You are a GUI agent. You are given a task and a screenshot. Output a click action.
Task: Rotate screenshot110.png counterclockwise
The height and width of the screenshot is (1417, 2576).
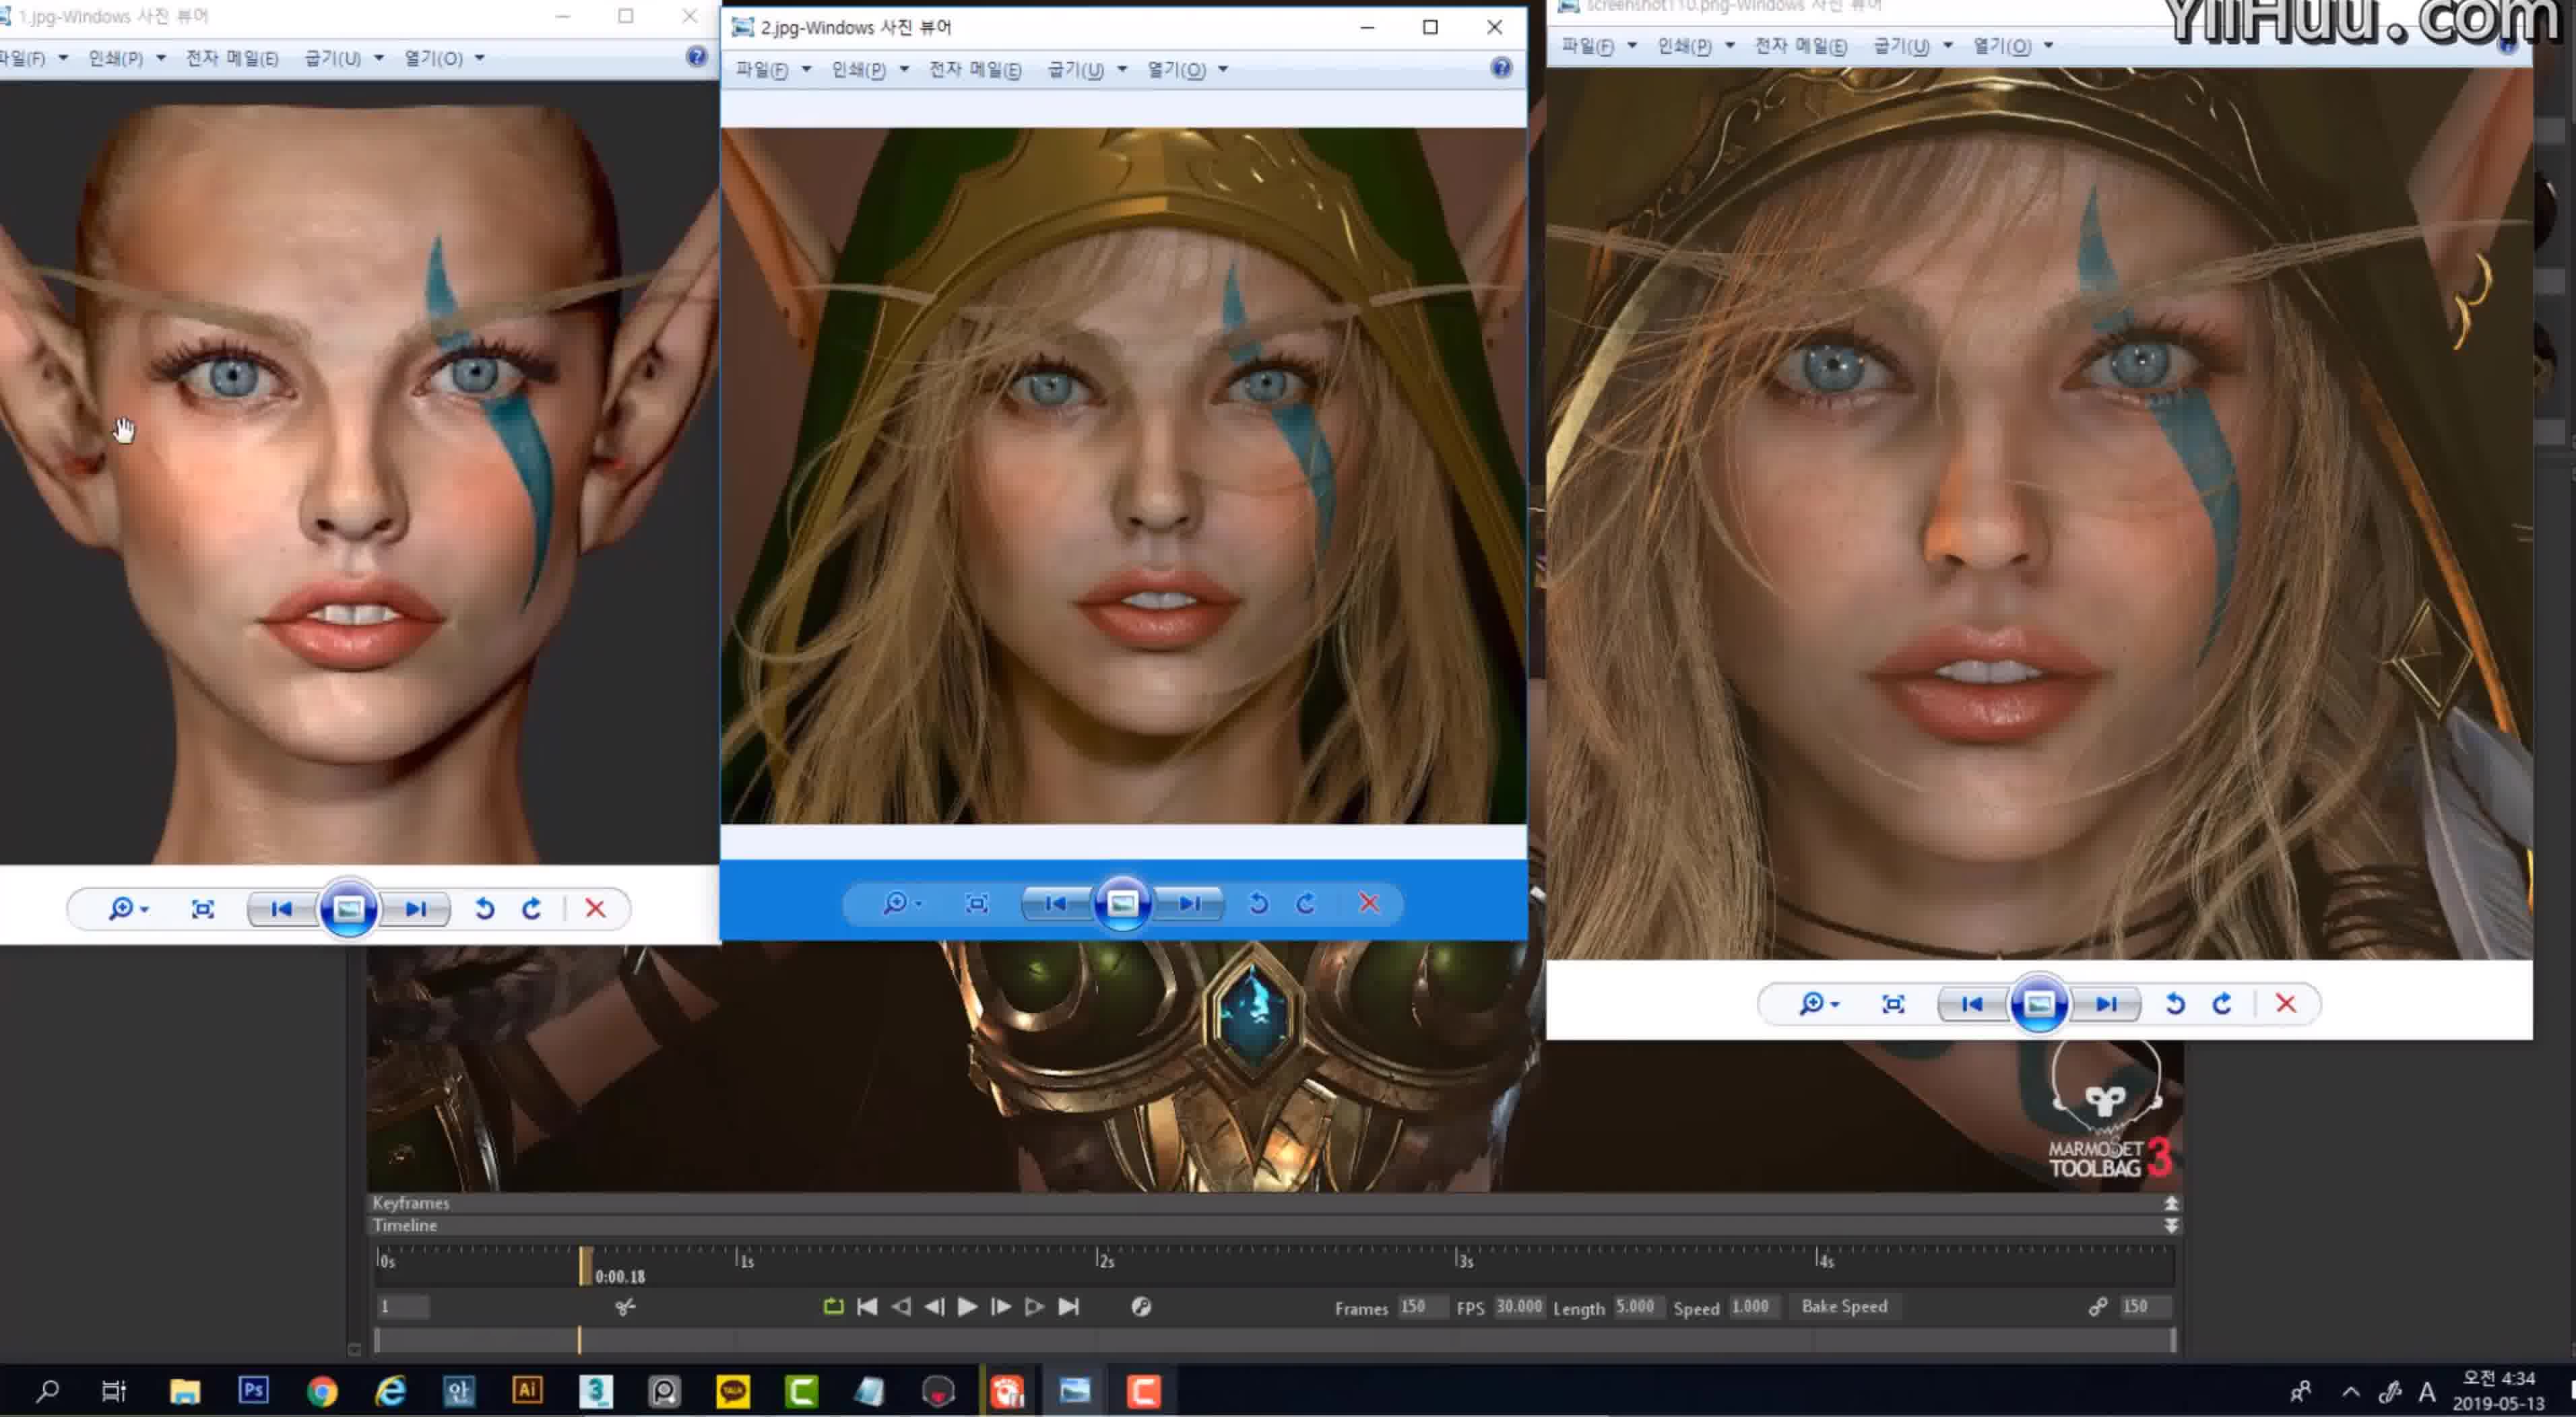click(2174, 1003)
